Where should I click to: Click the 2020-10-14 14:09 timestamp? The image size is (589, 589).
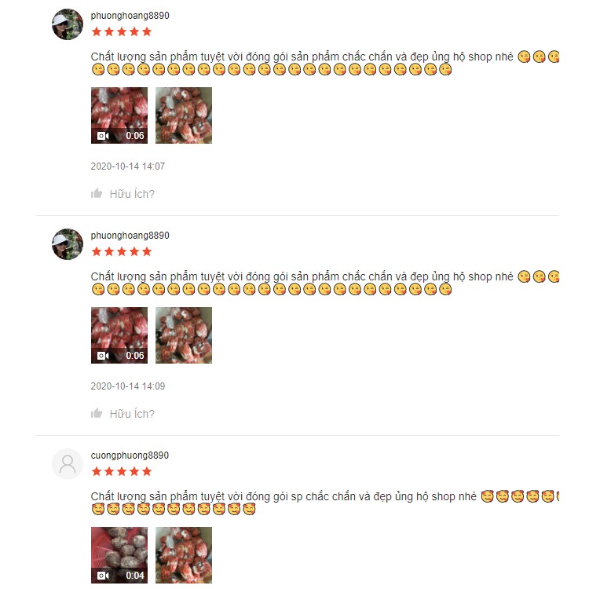128,386
